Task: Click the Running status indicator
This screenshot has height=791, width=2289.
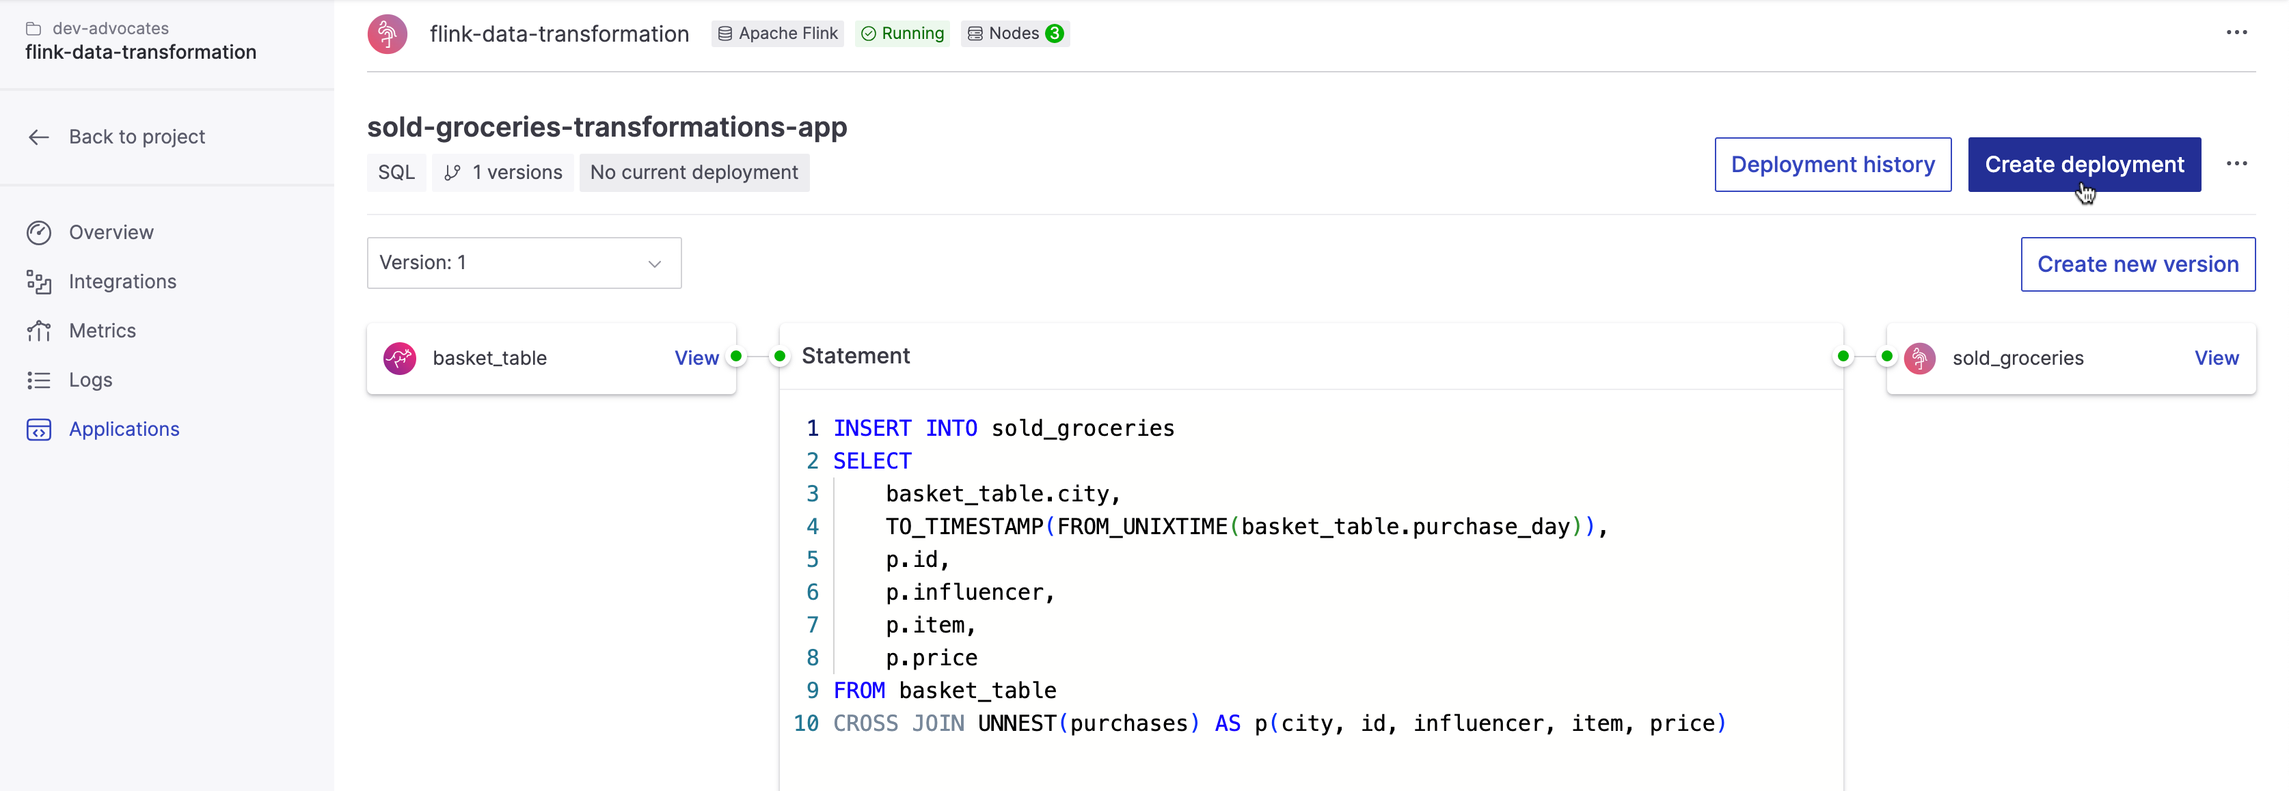Action: (902, 33)
